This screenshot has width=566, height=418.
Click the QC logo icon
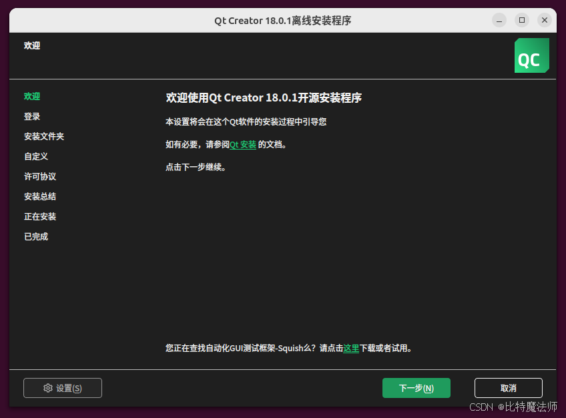[531, 56]
